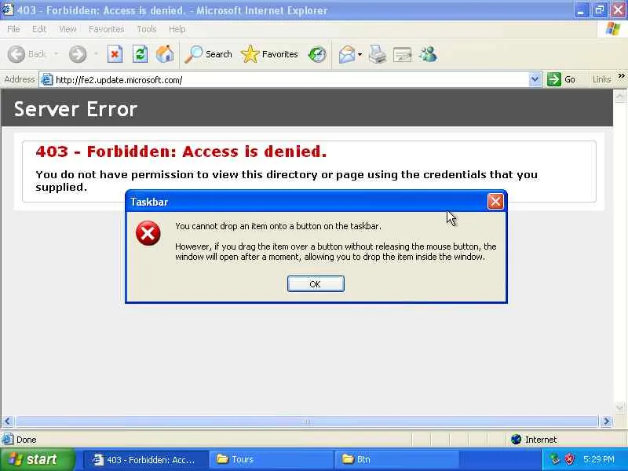Expand the Links toolbar chevron

621,75
